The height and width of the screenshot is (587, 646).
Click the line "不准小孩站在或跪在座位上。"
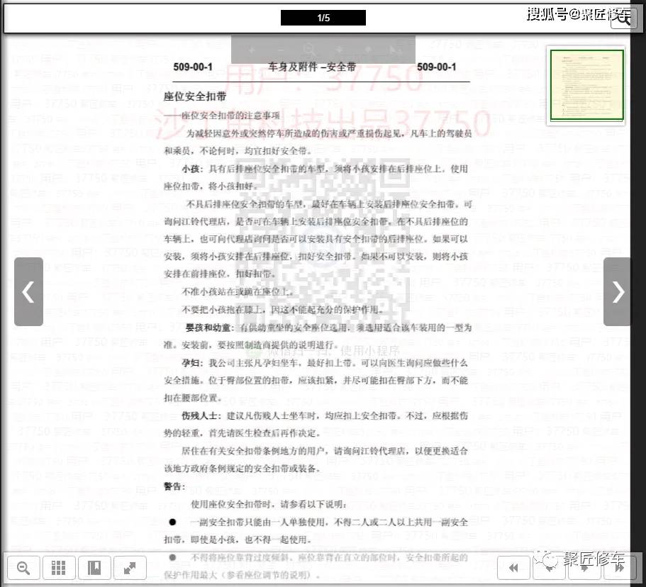[x=238, y=291]
